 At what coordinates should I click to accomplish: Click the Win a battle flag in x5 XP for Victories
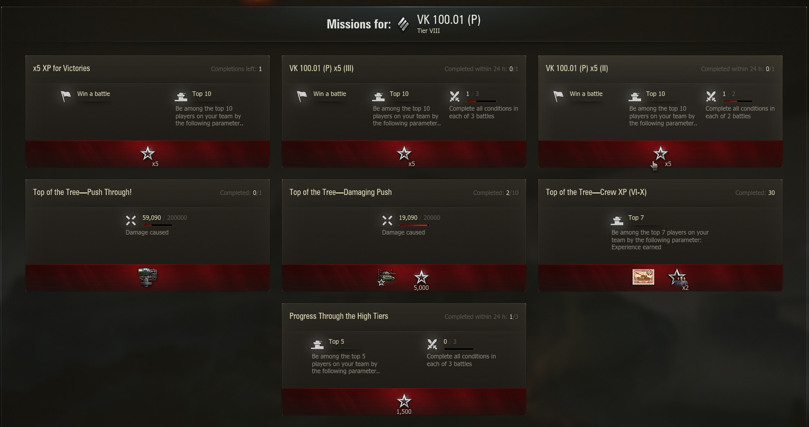tap(66, 96)
